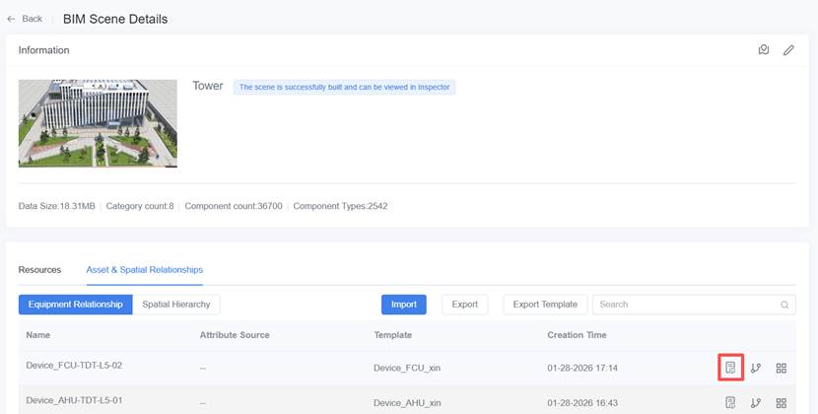Select the Asset & Spatial Relationships tab
Viewport: 818px width, 414px height.
pos(144,269)
